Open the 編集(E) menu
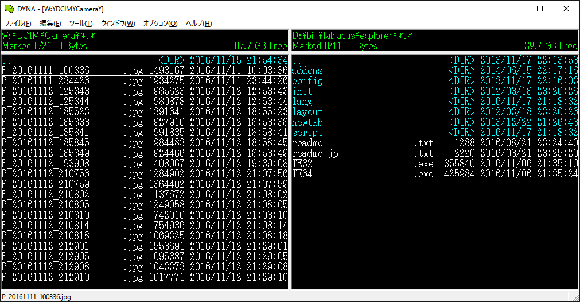This screenshot has width=580, height=302. (x=50, y=24)
